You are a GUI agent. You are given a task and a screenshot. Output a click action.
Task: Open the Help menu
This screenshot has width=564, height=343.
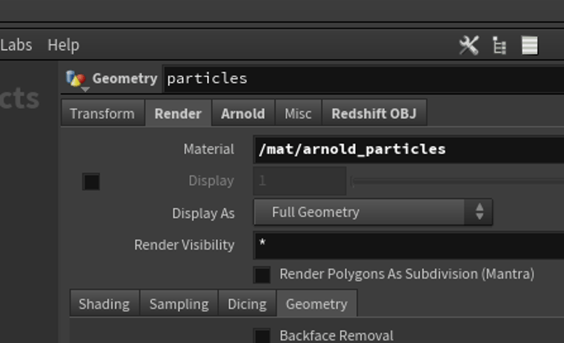pos(63,45)
